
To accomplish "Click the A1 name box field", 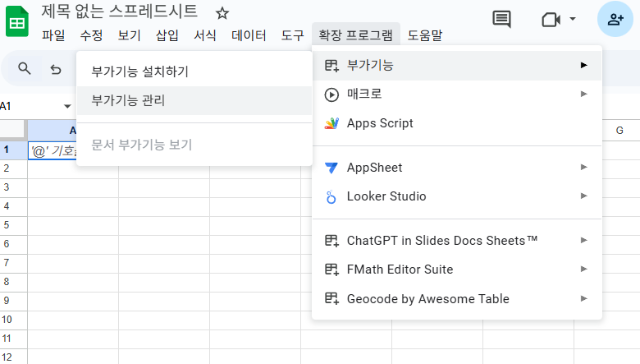I will click(x=30, y=107).
